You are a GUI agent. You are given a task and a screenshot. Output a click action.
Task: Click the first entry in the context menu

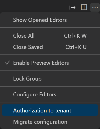50,20
